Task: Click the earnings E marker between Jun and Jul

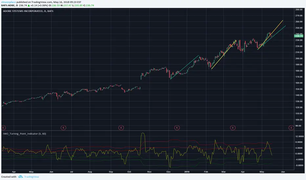Action: (x=63, y=128)
